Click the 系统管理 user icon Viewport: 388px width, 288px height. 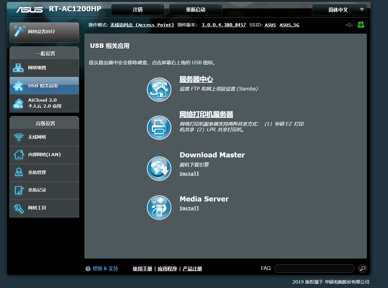pyautogui.click(x=19, y=172)
